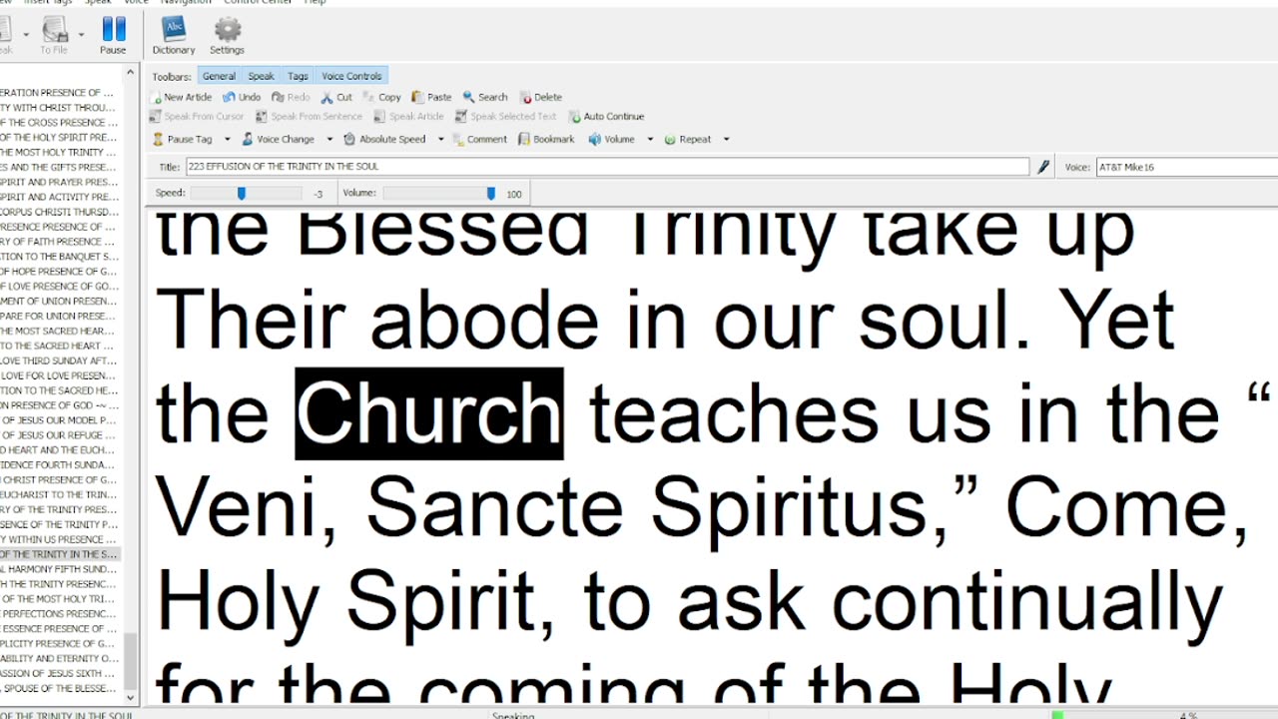Expand the Pause Tag dropdown arrow
1278x719 pixels.
tap(227, 139)
